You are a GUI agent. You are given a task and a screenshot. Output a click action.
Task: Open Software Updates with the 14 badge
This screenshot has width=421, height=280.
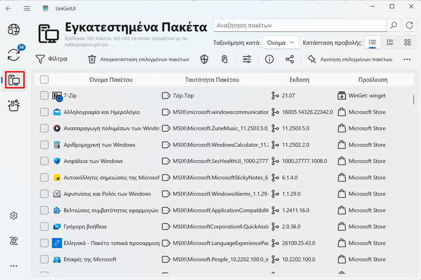pos(13,54)
